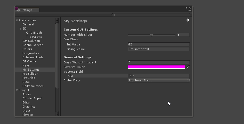Screen dimensions: 244x124
Task: Select External Tools in sidebar
Action: pyautogui.click(x=33, y=57)
